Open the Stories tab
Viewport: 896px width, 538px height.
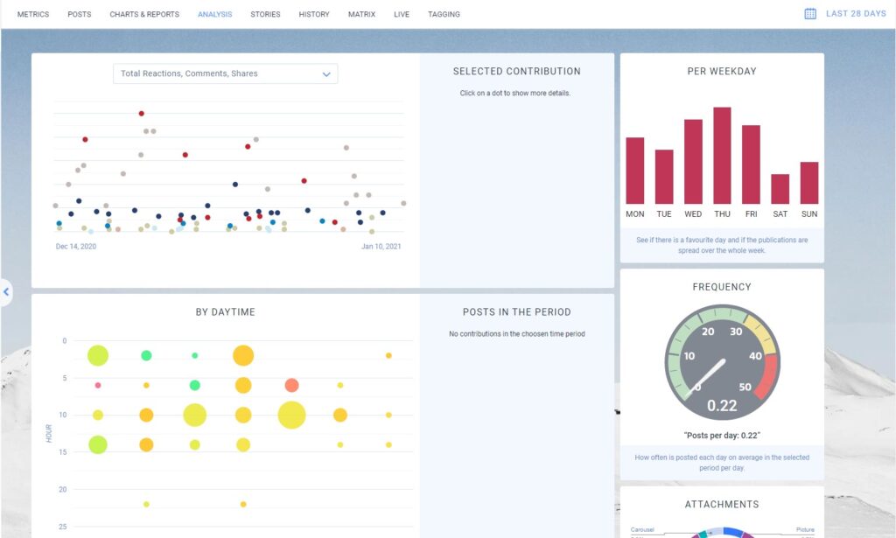265,15
